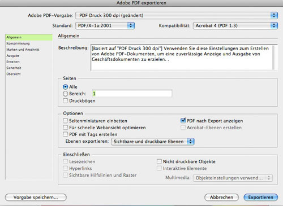Uncheck PDF nach Export anzeigen
This screenshot has height=206, width=283.
click(183, 120)
